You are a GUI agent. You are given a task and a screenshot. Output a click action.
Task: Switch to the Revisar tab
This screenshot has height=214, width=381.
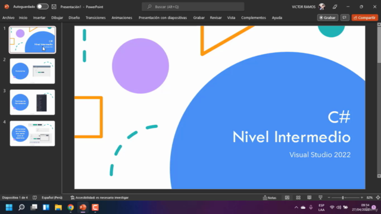tap(216, 18)
